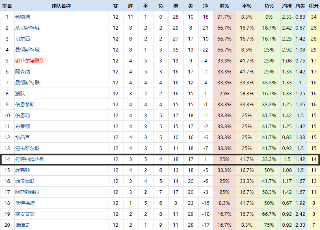Viewport: 320px width, 230px height.
Task: Sort by the 积分 column header
Action: (313, 6)
